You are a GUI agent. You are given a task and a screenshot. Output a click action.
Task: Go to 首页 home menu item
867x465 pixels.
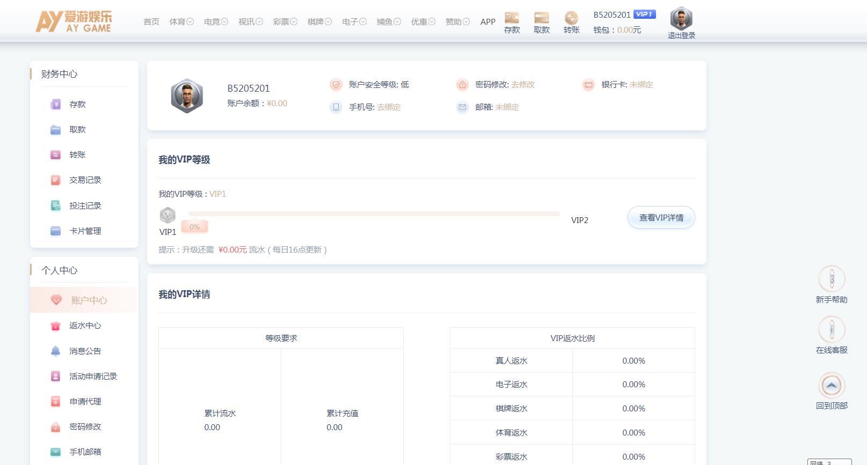click(151, 22)
